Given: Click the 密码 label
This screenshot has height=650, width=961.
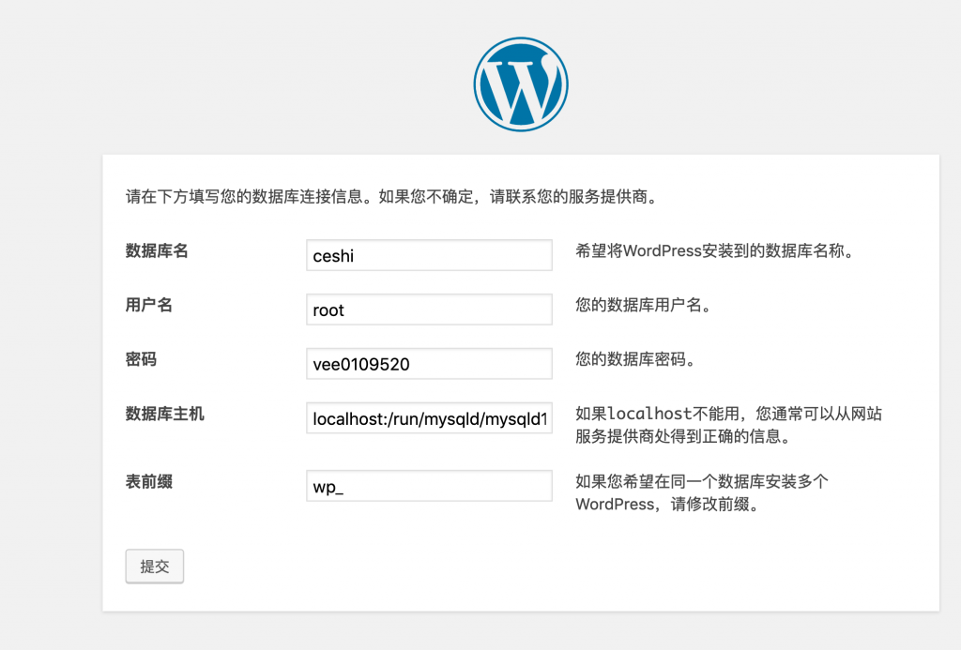Looking at the screenshot, I should point(141,359).
